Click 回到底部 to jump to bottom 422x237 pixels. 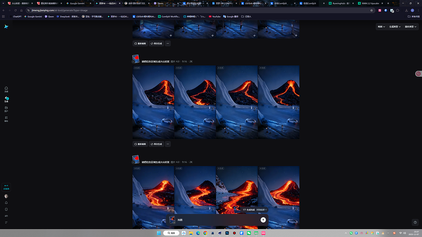261,210
